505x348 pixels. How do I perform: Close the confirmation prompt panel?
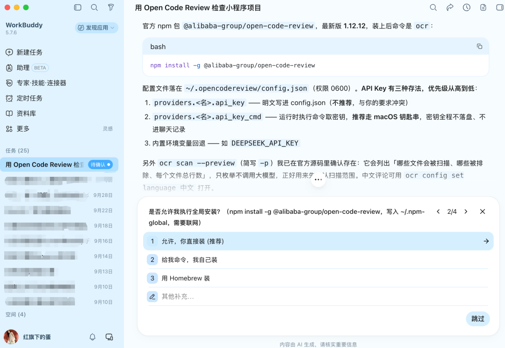(x=483, y=212)
